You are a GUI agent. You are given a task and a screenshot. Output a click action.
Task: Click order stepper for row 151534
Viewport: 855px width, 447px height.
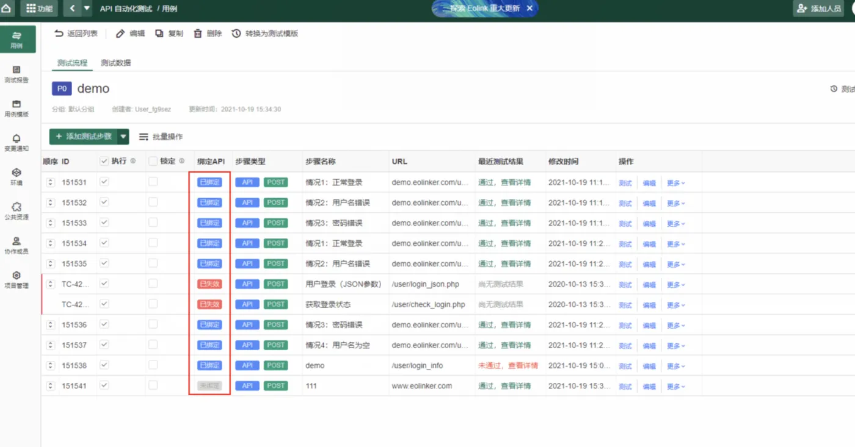[51, 243]
